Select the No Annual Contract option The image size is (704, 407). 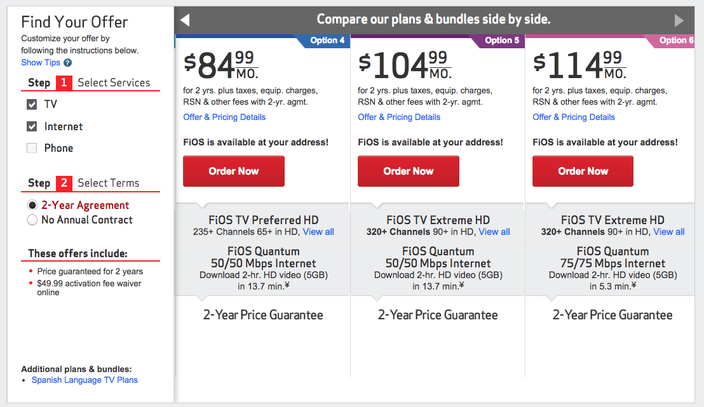point(32,220)
